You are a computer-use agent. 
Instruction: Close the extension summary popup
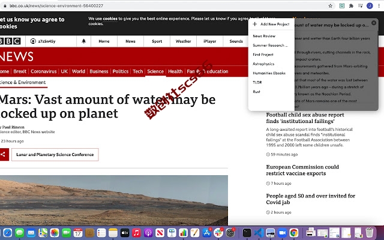pos(374,23)
